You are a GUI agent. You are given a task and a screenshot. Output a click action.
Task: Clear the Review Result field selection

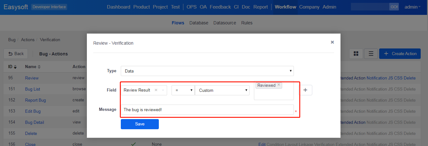(156, 90)
